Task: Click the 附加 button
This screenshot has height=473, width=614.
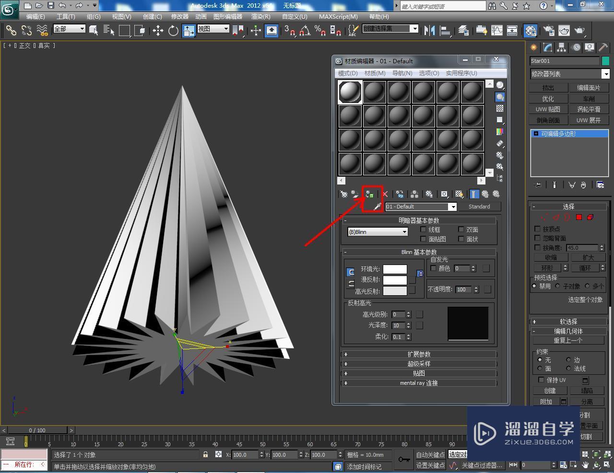Action: (546, 402)
